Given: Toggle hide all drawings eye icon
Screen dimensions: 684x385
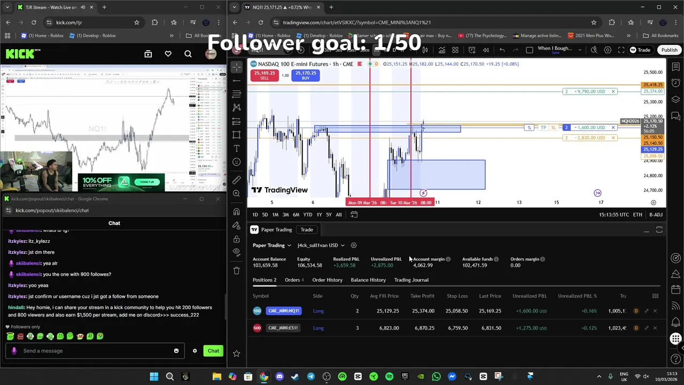Looking at the screenshot, I should [x=237, y=252].
